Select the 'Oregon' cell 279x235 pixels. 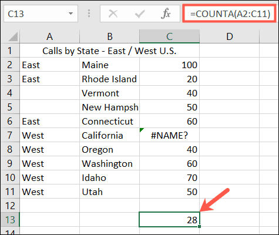tap(110, 149)
